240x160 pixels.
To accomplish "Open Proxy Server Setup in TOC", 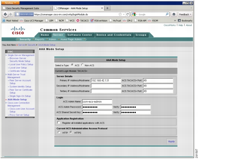I will coord(19,115).
